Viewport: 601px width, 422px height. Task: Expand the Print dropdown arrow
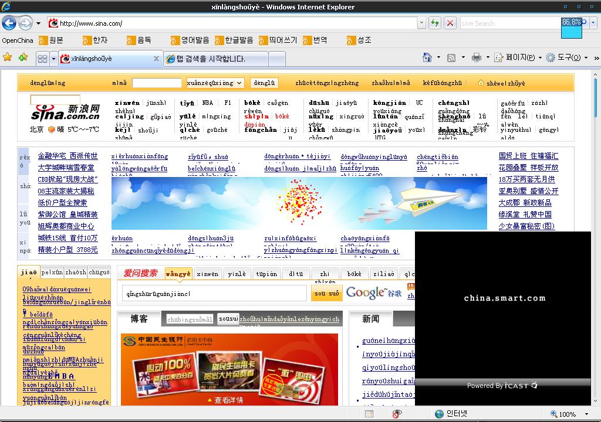[488, 57]
